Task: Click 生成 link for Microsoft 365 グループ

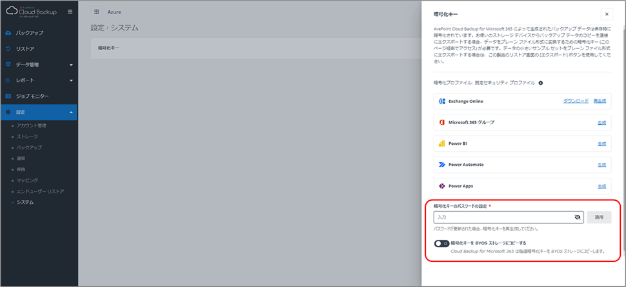Action: coord(601,123)
